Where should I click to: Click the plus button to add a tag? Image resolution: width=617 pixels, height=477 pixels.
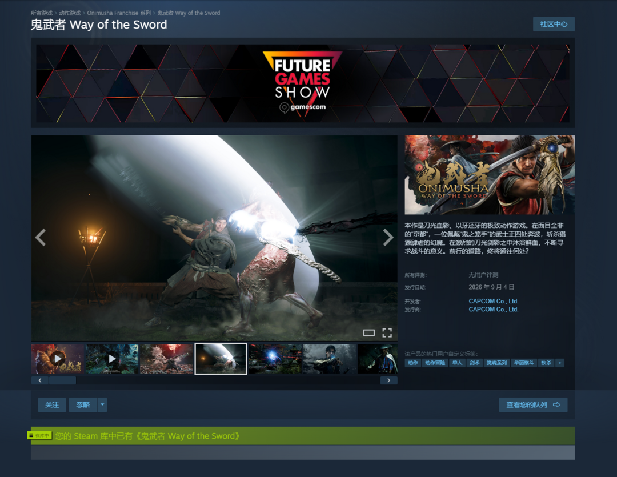(559, 363)
